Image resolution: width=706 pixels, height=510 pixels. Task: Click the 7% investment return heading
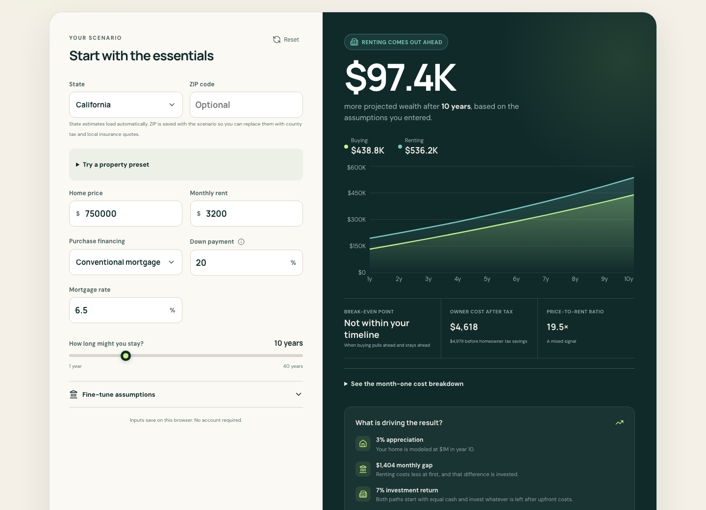click(407, 490)
